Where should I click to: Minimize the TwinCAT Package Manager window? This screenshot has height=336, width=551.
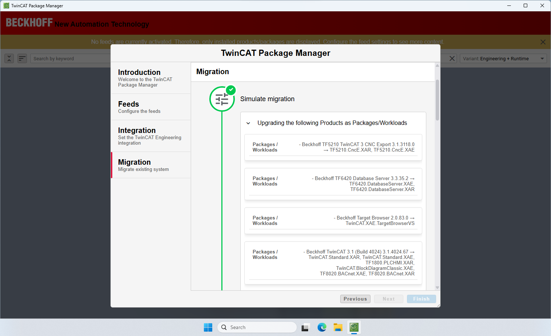pyautogui.click(x=509, y=5)
